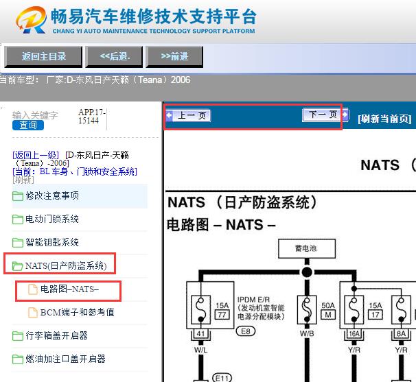Viewport: 416px width, 382px height.
Task: Select the 电路图–NATS– document
Action: click(x=69, y=289)
